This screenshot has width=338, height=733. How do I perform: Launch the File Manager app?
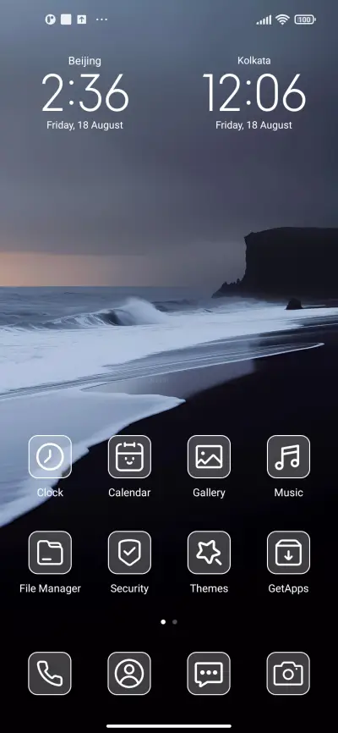(x=50, y=553)
